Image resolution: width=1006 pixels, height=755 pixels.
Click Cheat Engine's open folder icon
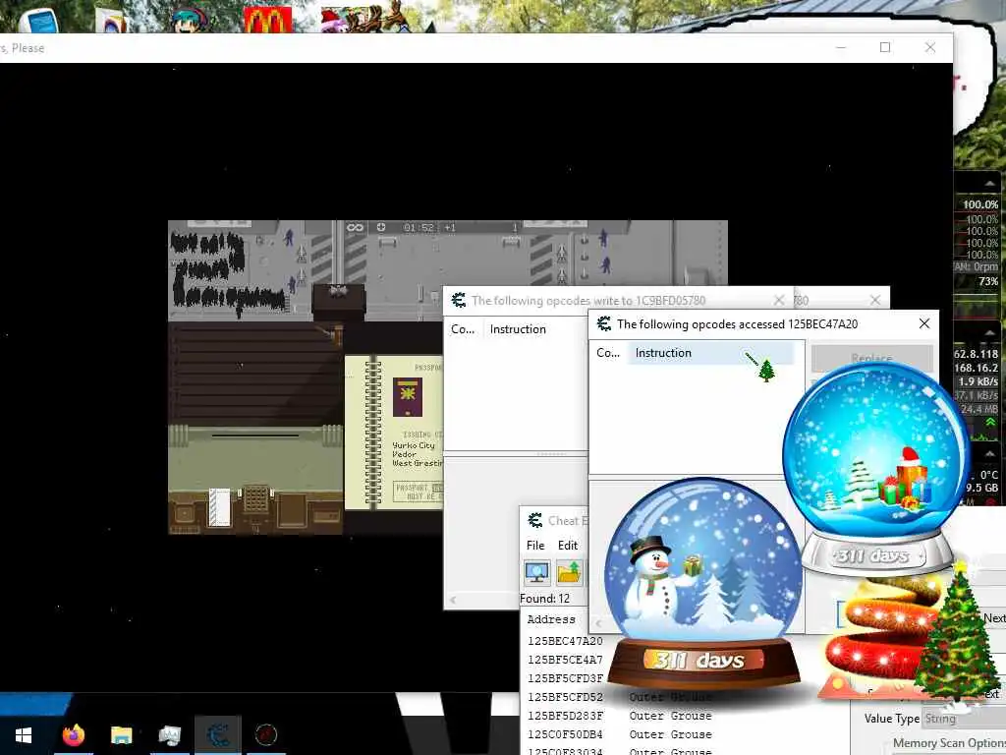[569, 572]
